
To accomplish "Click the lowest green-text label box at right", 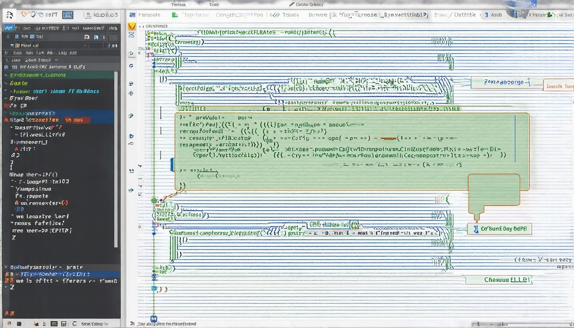I will (499, 280).
